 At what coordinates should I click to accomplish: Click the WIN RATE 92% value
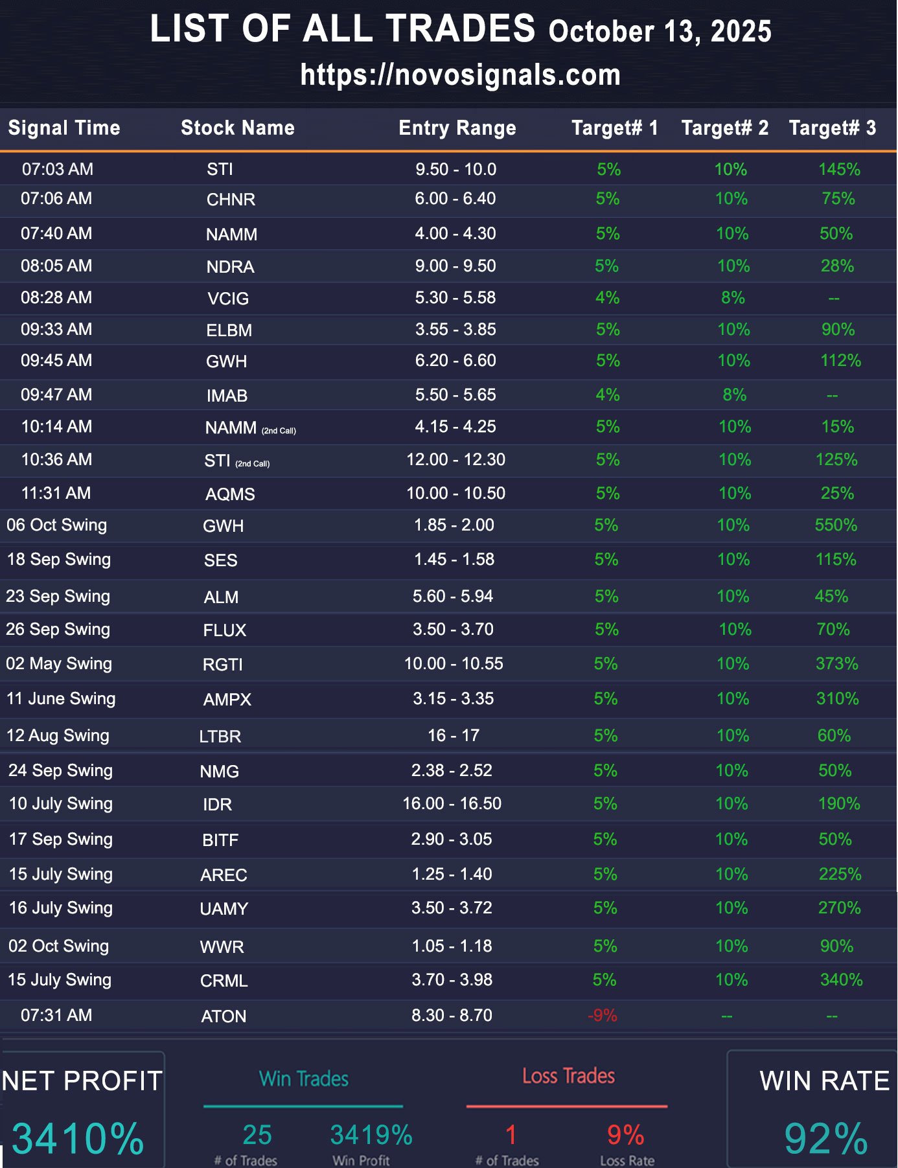[825, 1138]
